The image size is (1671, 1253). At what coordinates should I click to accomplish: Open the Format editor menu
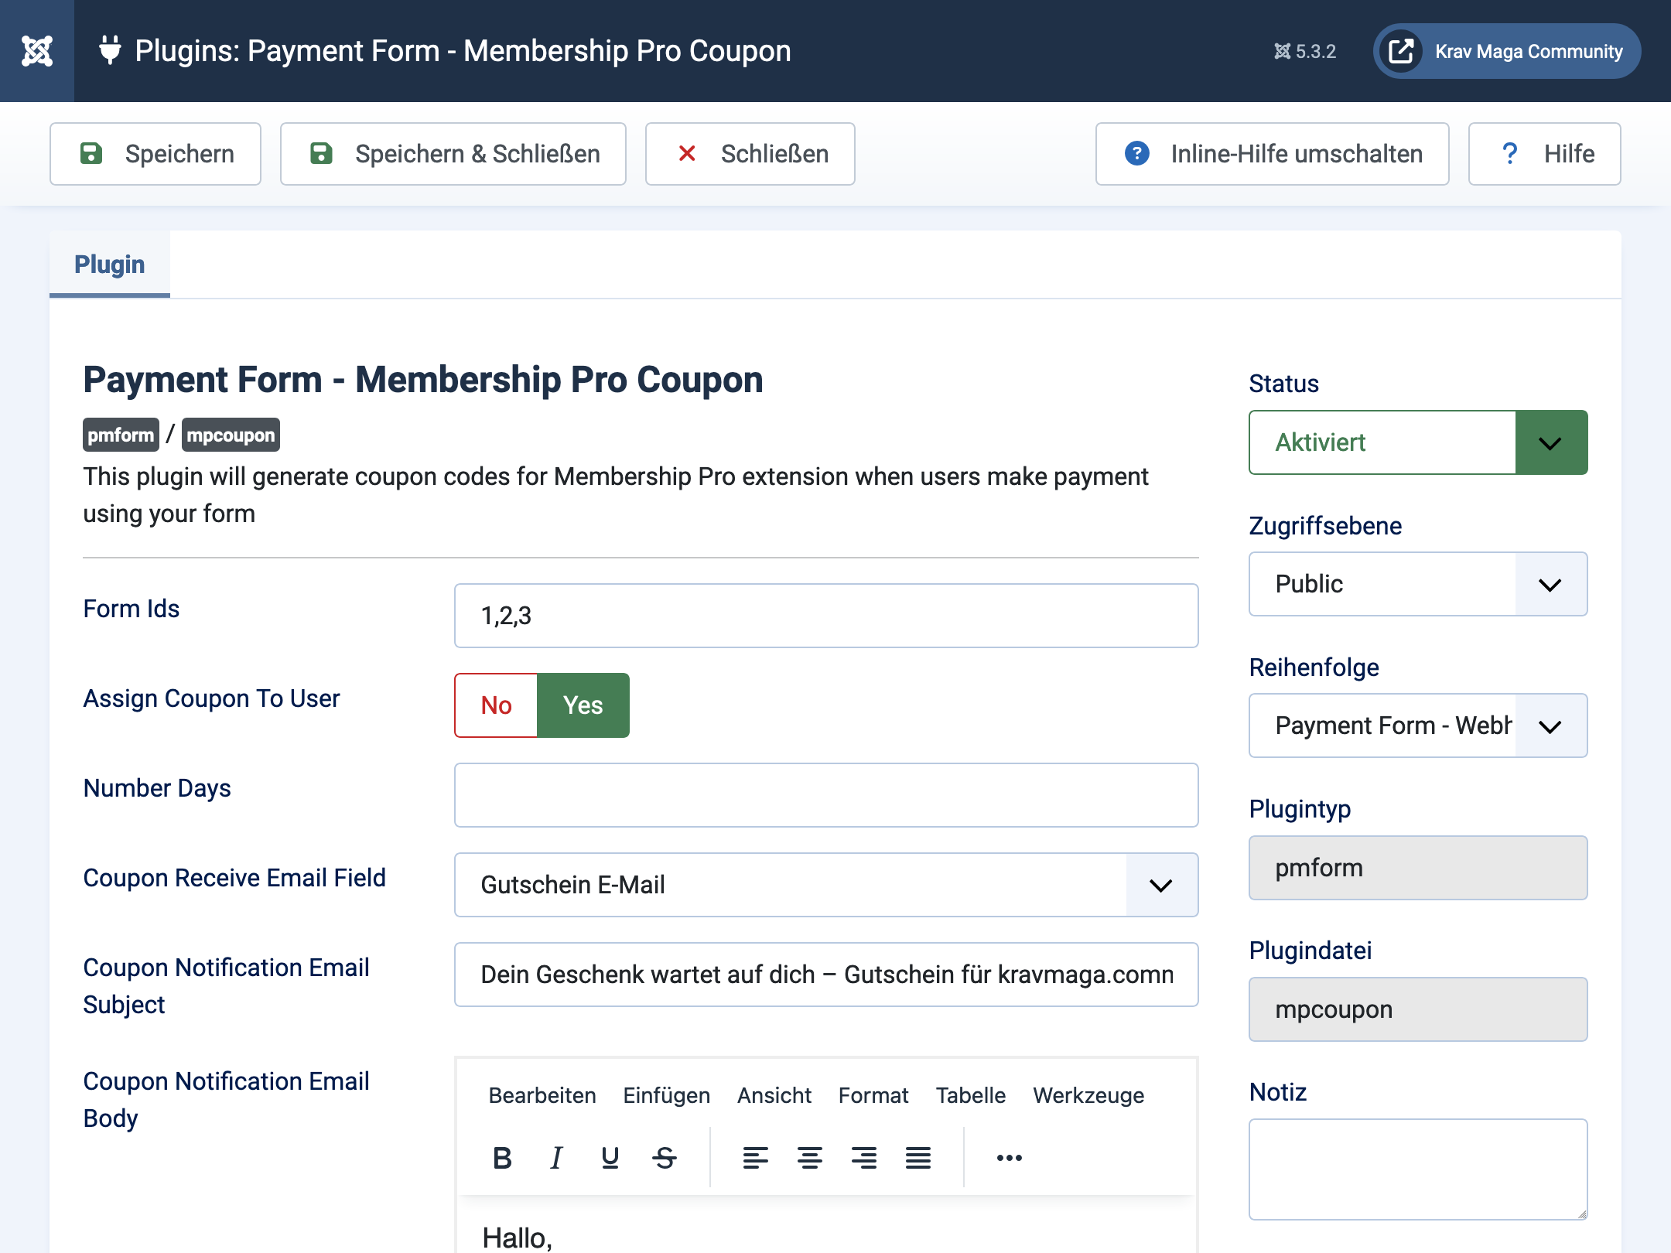873,1095
